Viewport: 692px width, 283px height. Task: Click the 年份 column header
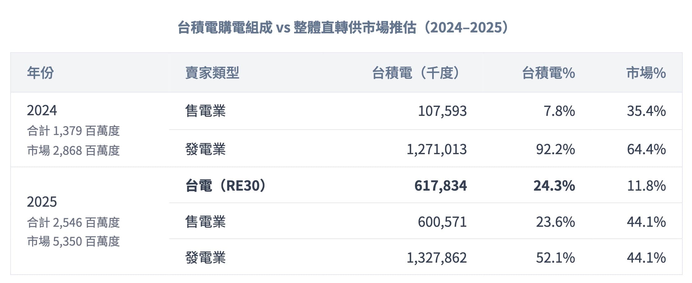(40, 73)
